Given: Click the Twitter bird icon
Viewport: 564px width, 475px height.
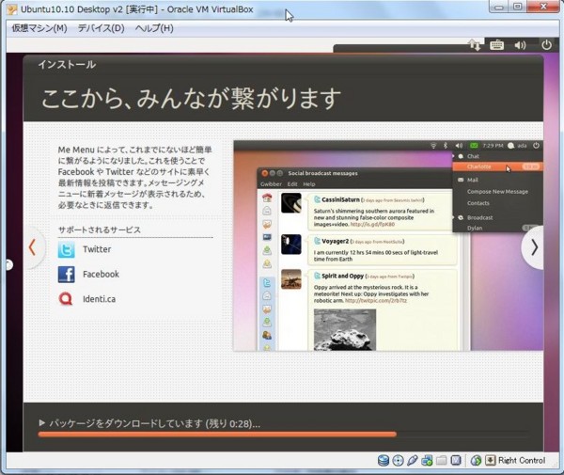Looking at the screenshot, I should pyautogui.click(x=67, y=250).
